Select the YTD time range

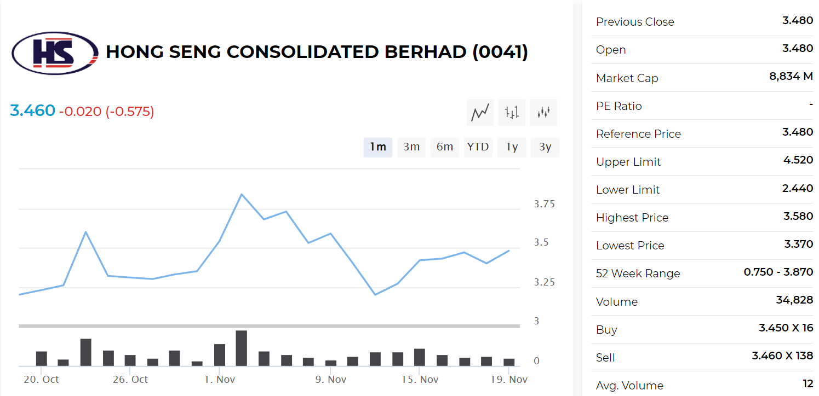click(478, 147)
